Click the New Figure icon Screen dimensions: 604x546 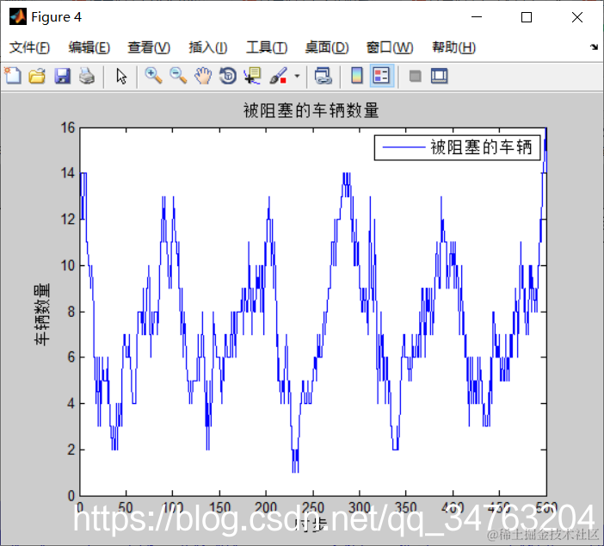click(x=13, y=76)
